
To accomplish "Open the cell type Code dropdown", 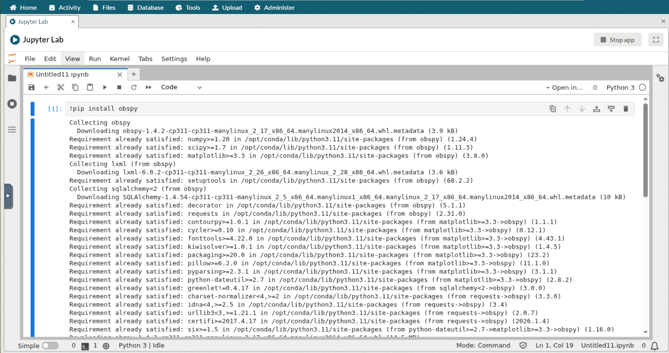I will point(181,87).
